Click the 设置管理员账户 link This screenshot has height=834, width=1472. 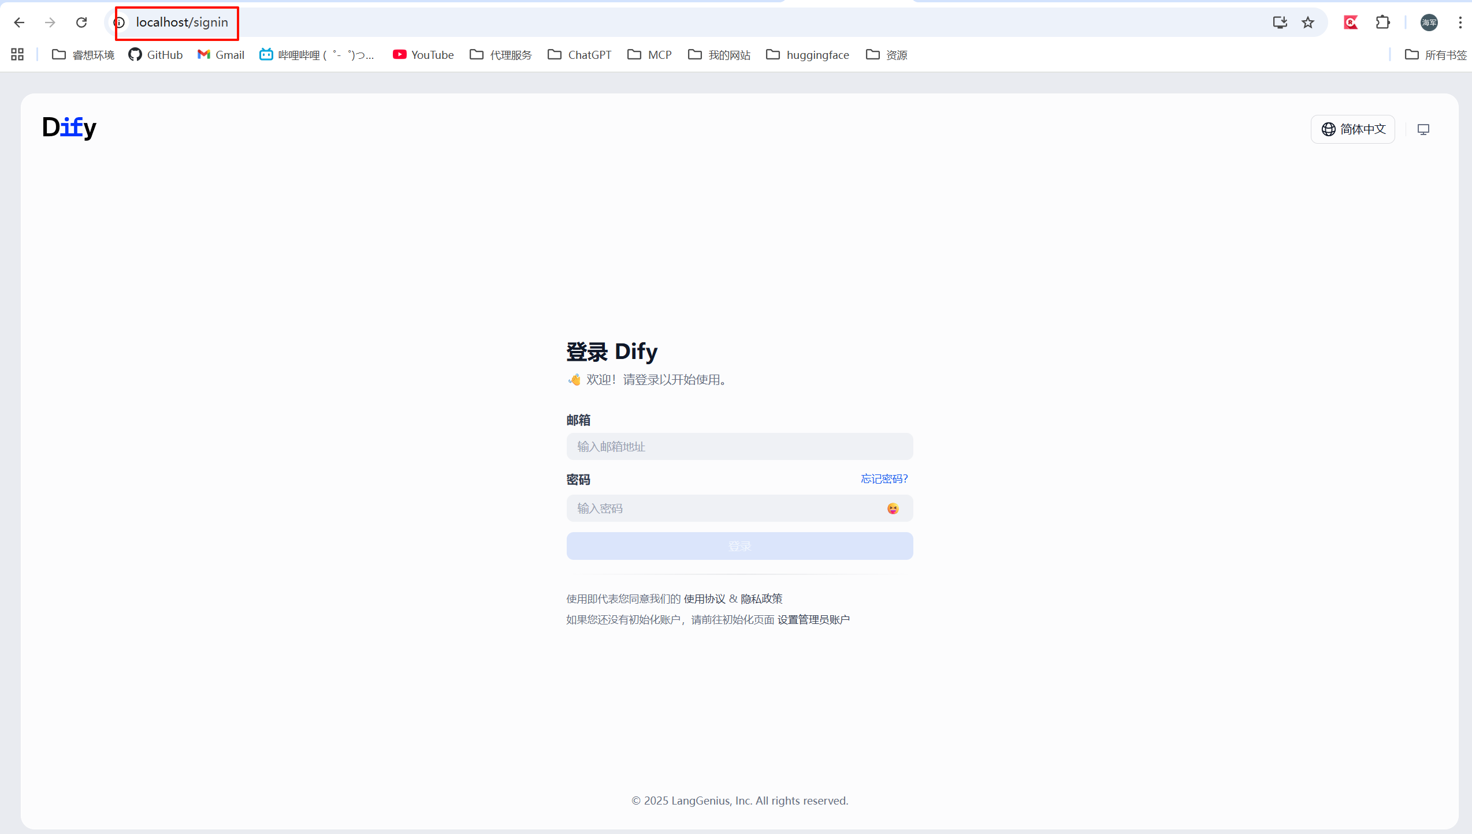pos(813,619)
